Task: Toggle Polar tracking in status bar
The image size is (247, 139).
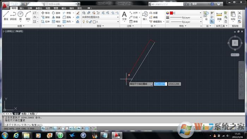Action: [59, 128]
